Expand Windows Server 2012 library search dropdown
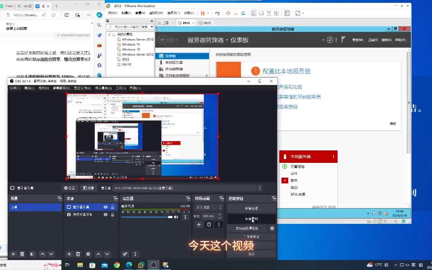The image size is (432, 270). click(x=152, y=27)
